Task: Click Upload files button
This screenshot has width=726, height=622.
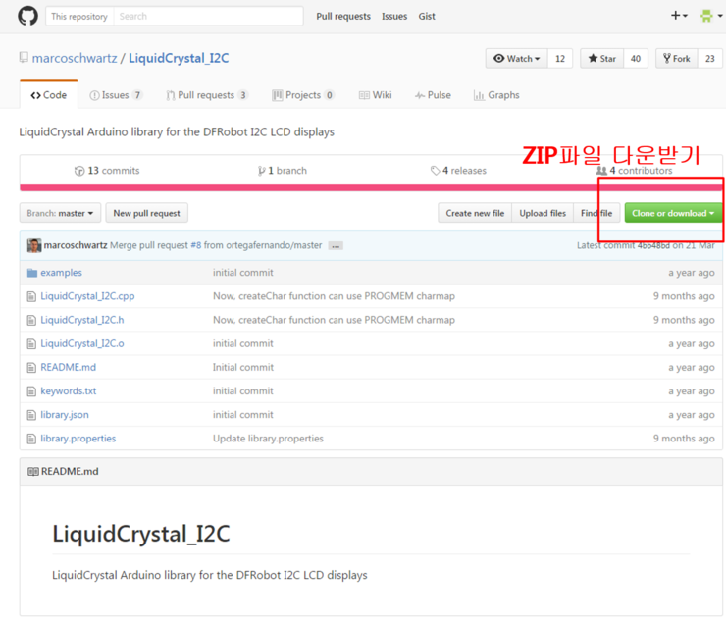Action: (543, 213)
